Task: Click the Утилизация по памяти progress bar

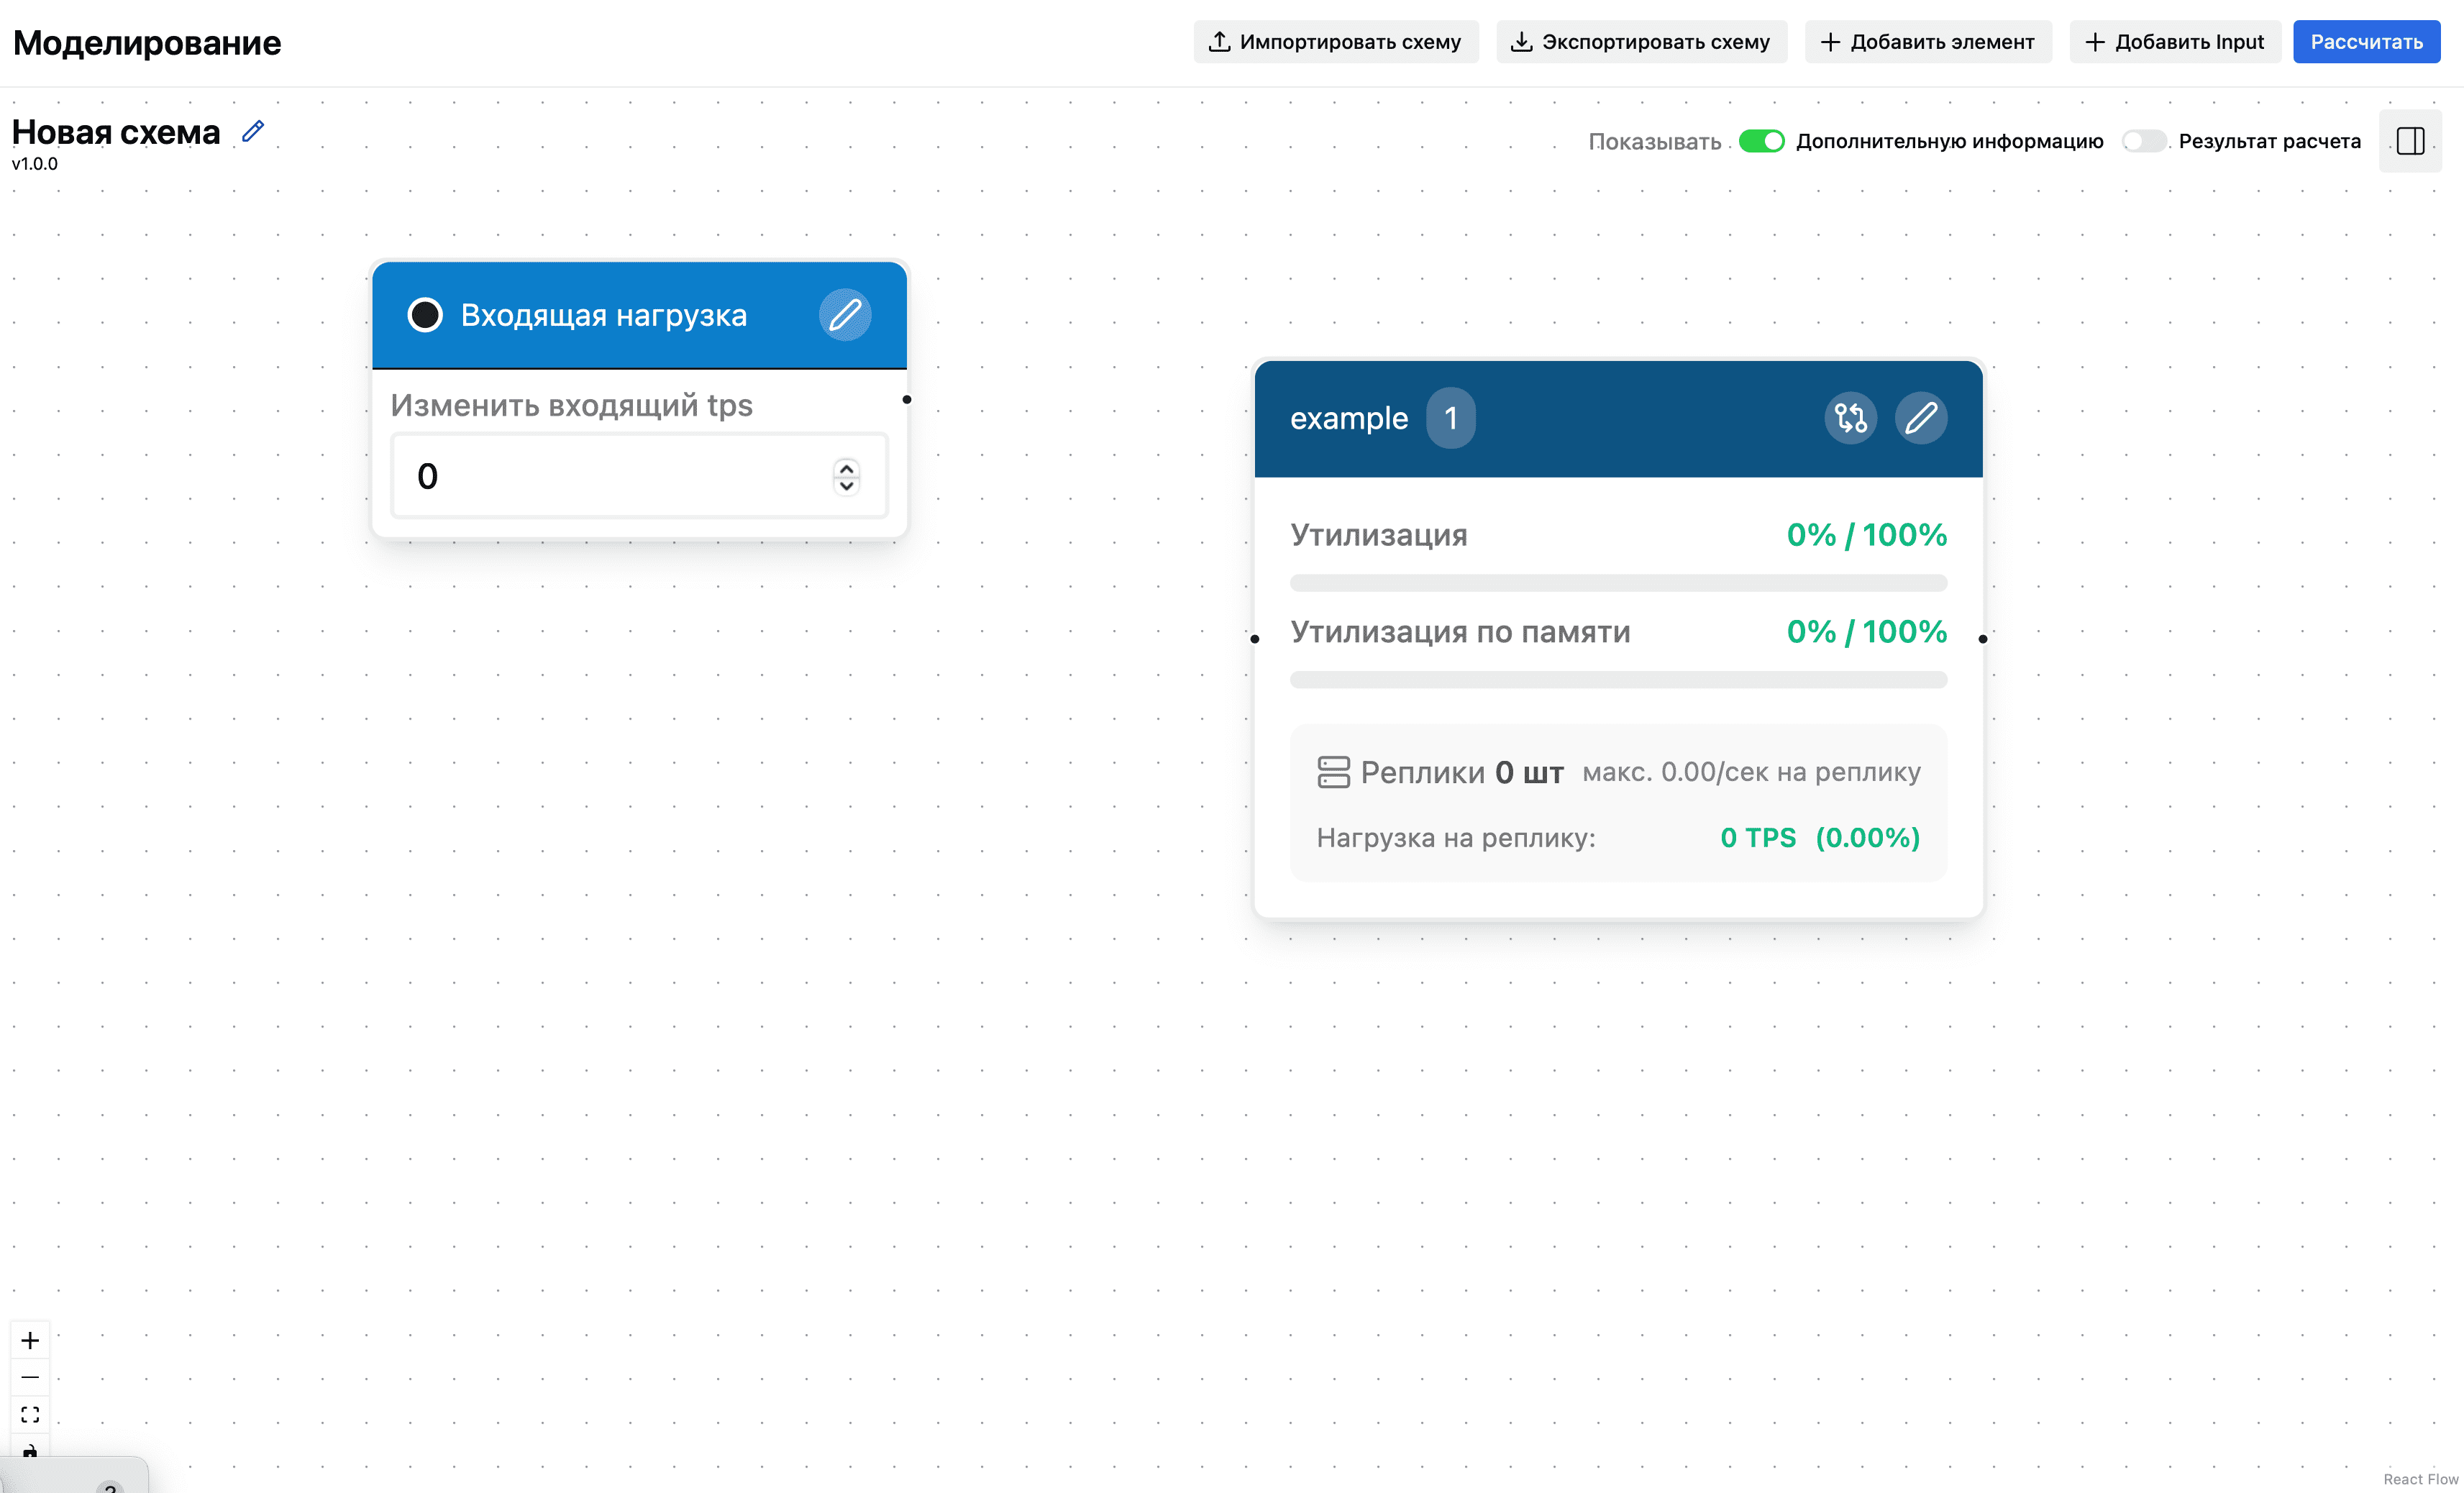Action: (x=1618, y=680)
